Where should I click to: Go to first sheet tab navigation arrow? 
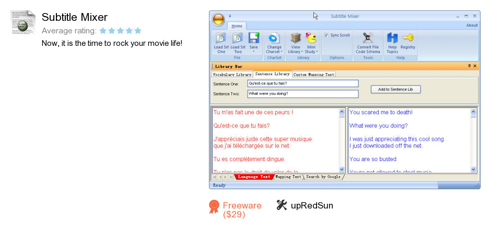215,177
